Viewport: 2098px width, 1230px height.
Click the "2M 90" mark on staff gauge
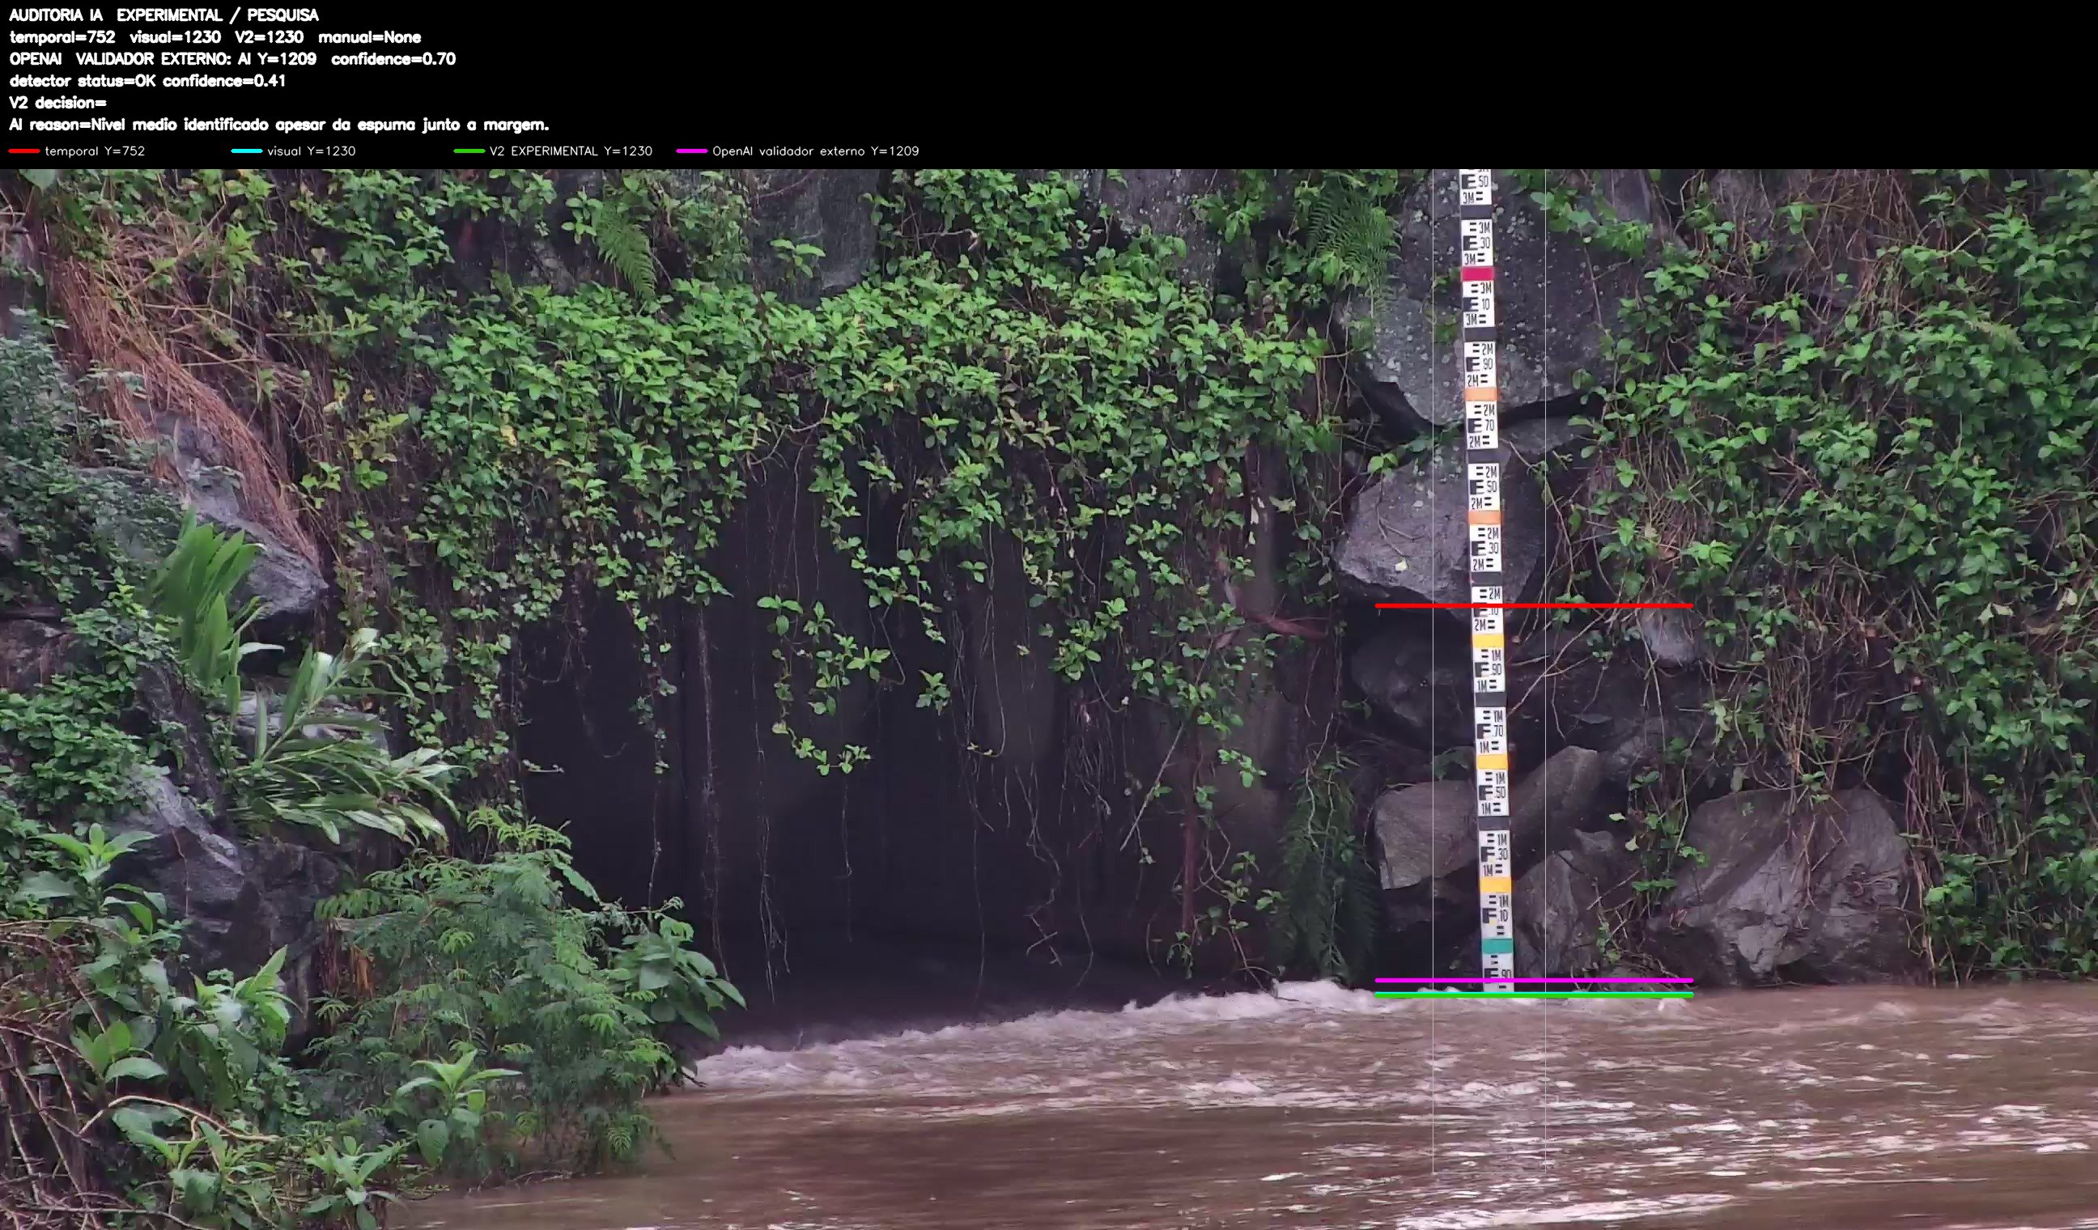click(x=1480, y=364)
